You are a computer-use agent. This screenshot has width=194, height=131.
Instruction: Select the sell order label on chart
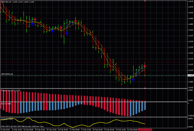7,74
